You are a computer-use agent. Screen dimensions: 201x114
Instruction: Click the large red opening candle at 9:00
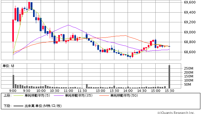[x=13, y=31]
